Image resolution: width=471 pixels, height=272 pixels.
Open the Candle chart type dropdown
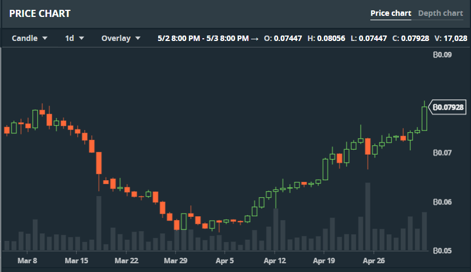pos(30,38)
